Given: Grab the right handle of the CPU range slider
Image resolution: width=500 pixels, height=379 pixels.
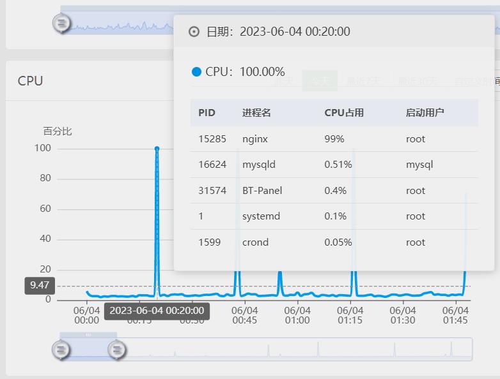Looking at the screenshot, I should click(x=117, y=350).
